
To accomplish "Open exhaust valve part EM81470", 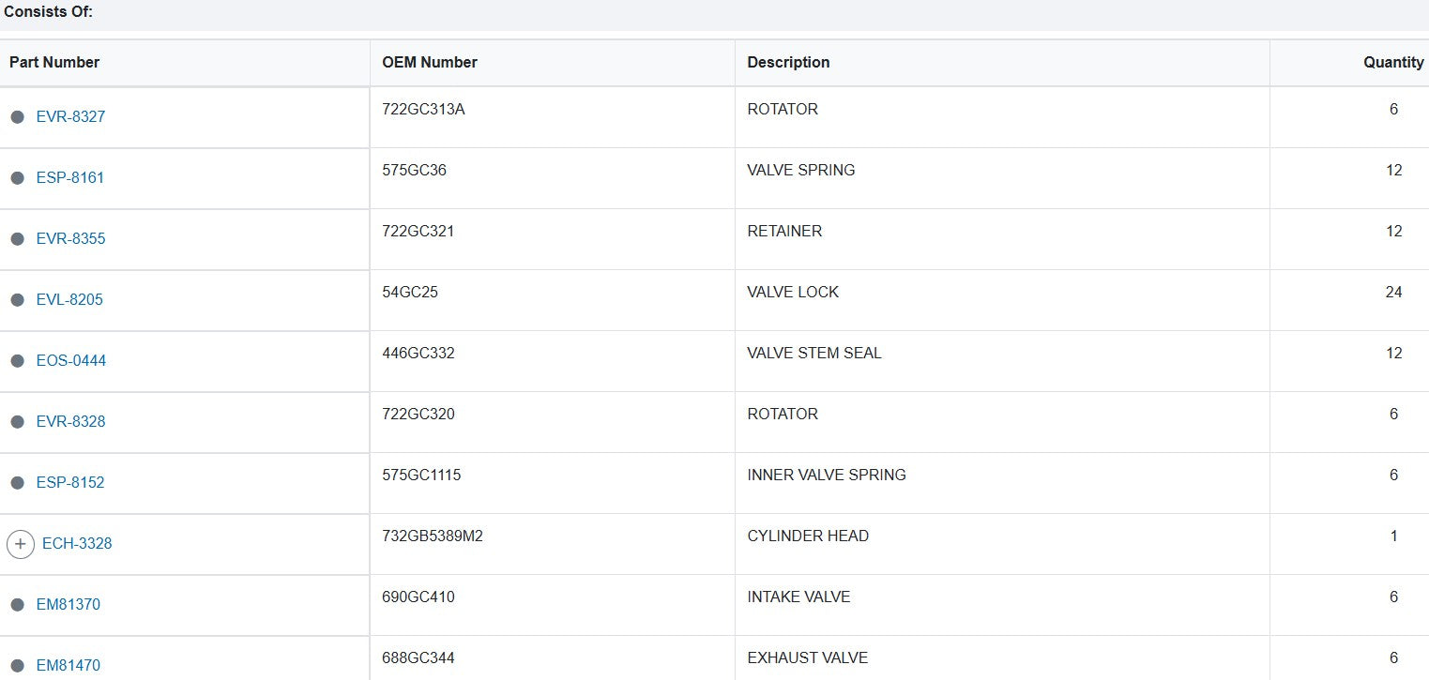I will [68, 666].
